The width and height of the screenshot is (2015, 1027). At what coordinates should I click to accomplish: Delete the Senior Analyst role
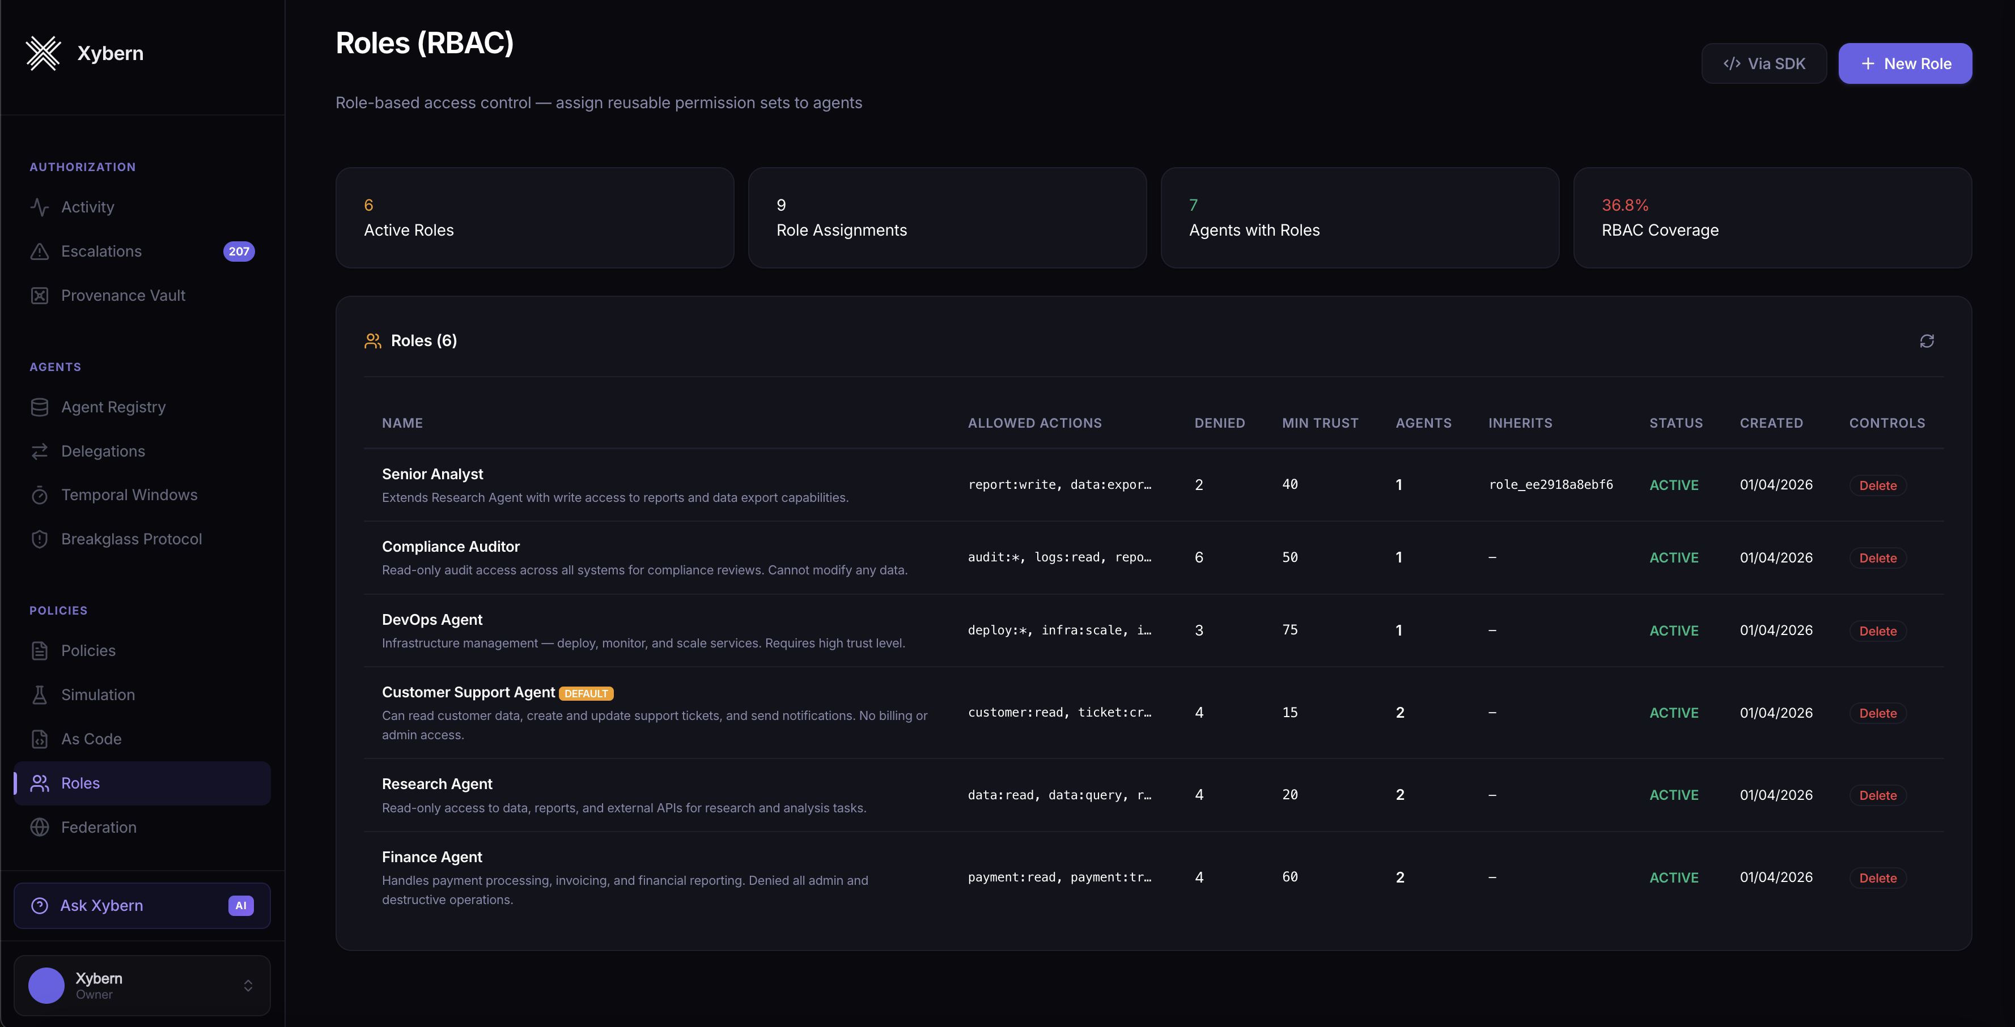click(x=1877, y=485)
